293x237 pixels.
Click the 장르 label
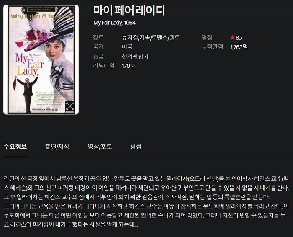click(98, 37)
